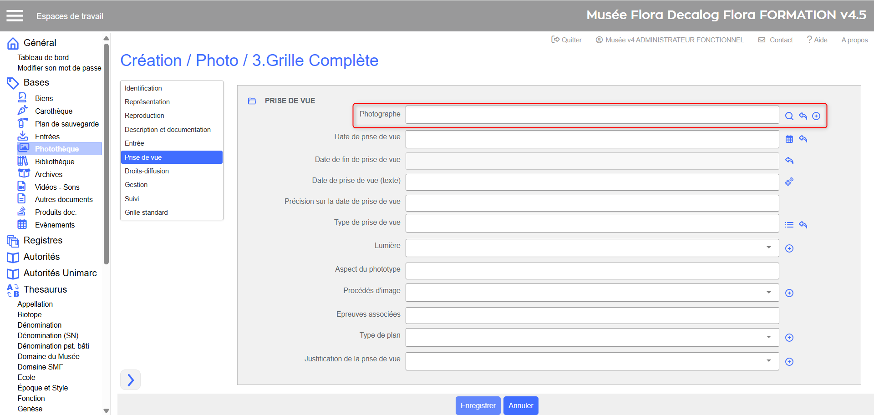
Task: Add a new Lumière value with plus icon
Action: pos(789,248)
